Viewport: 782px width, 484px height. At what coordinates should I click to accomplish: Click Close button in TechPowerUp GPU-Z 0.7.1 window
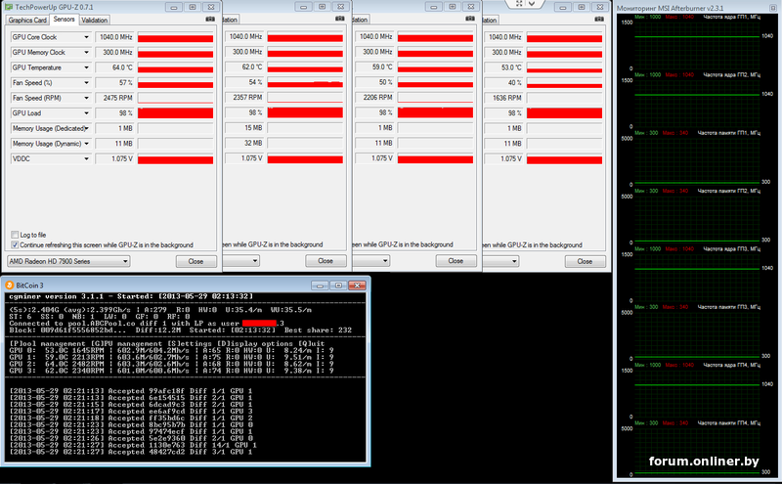pos(196,261)
